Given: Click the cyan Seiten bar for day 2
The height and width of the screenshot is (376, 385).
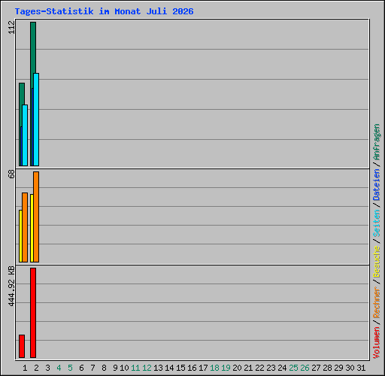Looking at the screenshot, I should pos(36,120).
